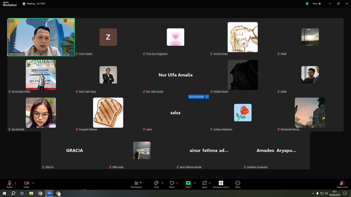Screen dimensions: 351x197
Task: Click the Ask to unmute button
Action: pyautogui.click(x=196, y=97)
